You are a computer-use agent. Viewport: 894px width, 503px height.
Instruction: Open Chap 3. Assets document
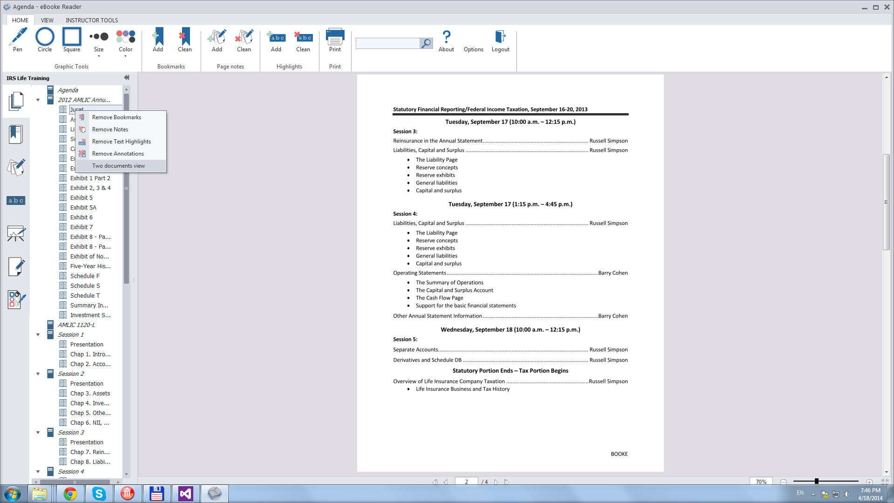point(90,394)
